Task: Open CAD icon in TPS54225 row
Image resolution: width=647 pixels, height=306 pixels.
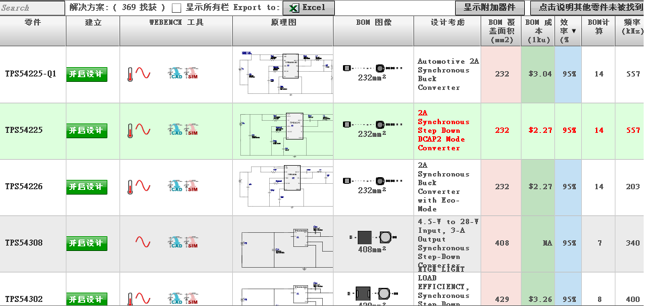Action: [175, 130]
